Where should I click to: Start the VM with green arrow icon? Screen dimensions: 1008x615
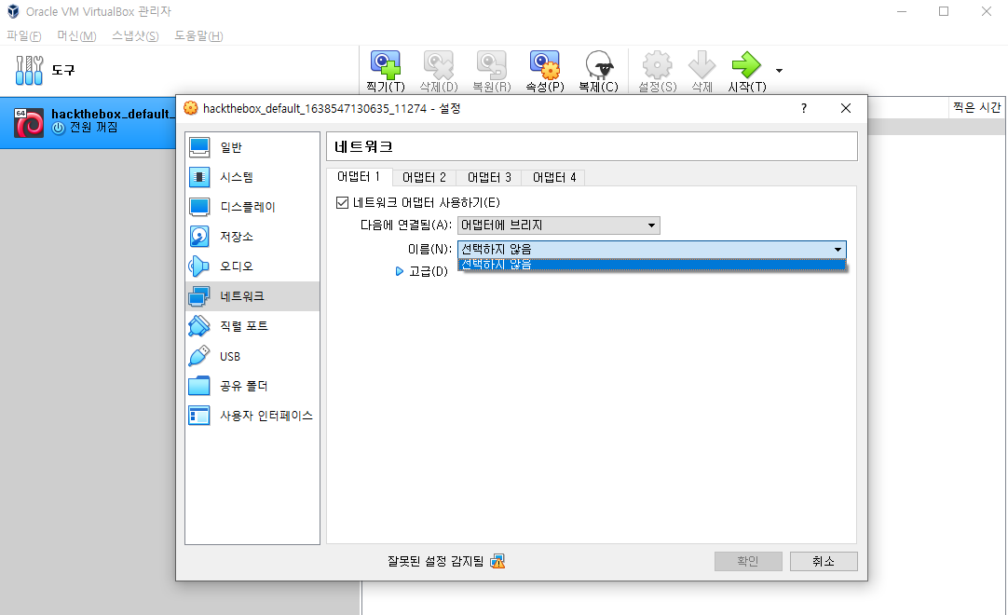pyautogui.click(x=746, y=65)
